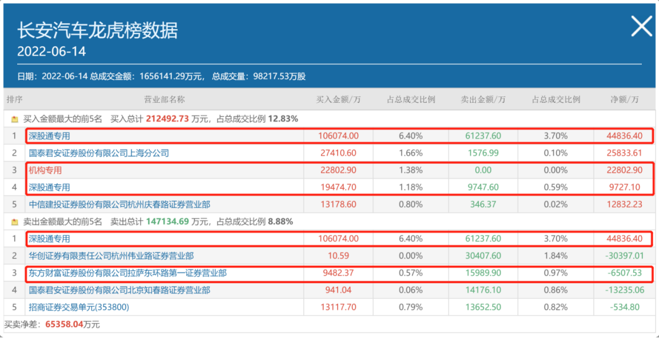Click the icon beside 买入金额最大的前5名
659x338 pixels.
(15, 119)
